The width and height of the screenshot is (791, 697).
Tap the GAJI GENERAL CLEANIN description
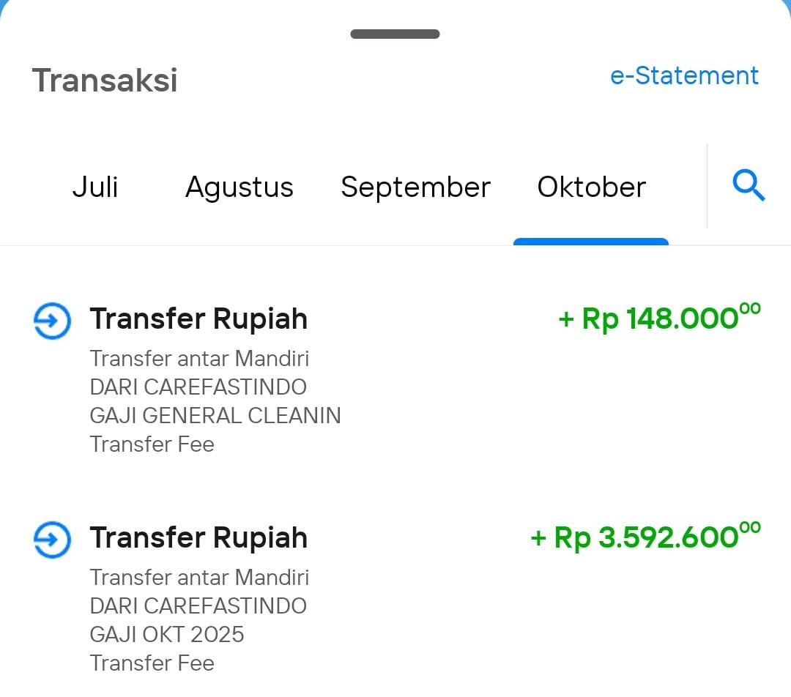point(215,415)
